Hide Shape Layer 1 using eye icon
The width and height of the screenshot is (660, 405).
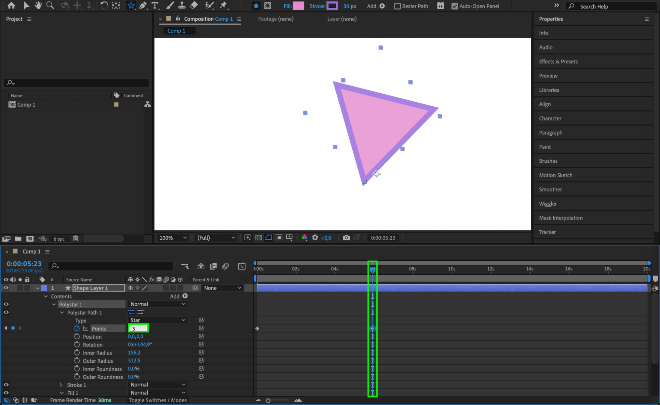6,288
